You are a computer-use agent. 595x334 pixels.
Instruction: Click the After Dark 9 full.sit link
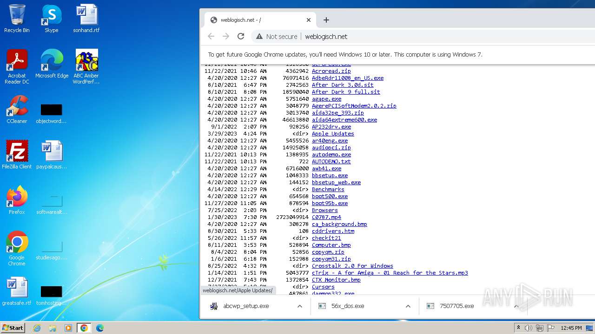click(x=346, y=92)
